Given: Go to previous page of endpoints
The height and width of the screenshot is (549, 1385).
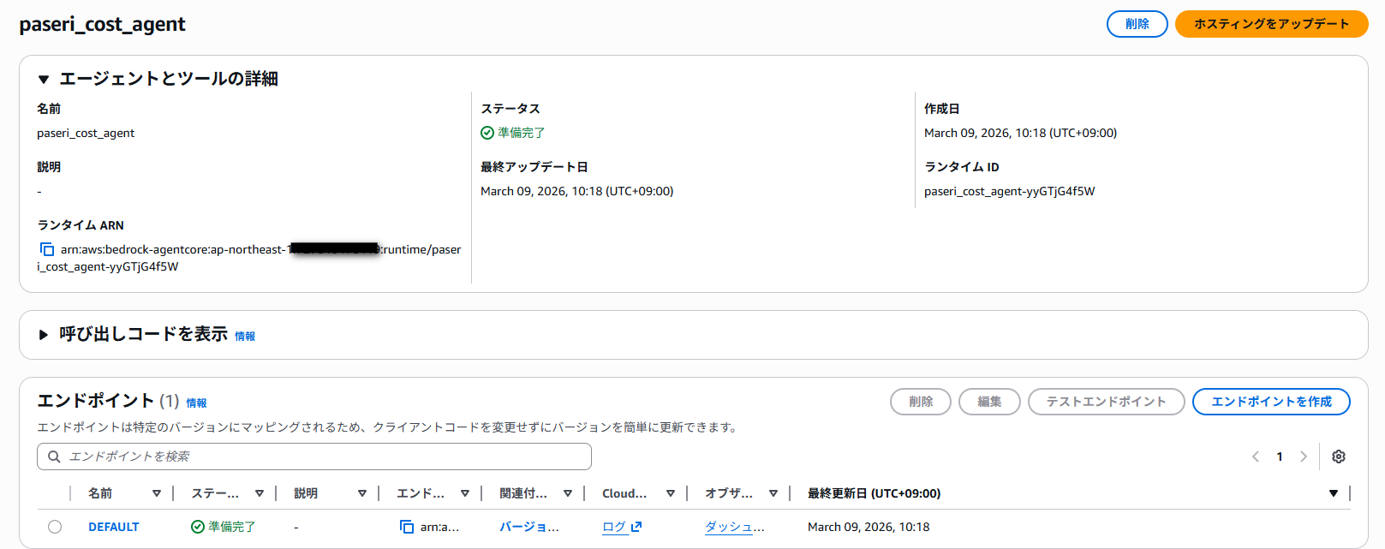Looking at the screenshot, I should pyautogui.click(x=1256, y=457).
